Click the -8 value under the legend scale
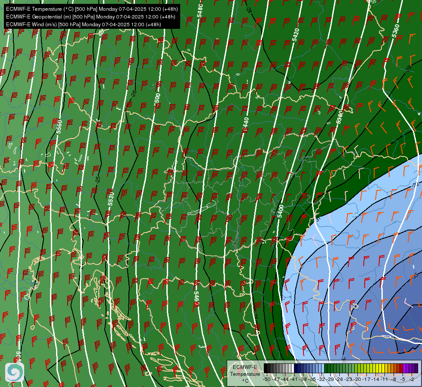 (x=394, y=379)
